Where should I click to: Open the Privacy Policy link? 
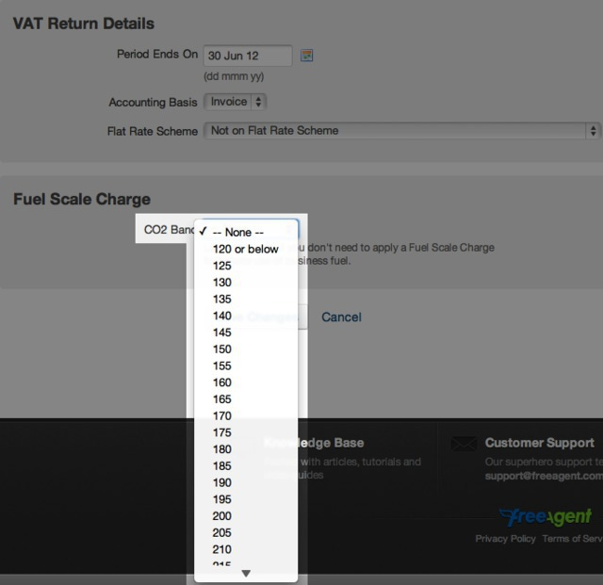pyautogui.click(x=505, y=539)
